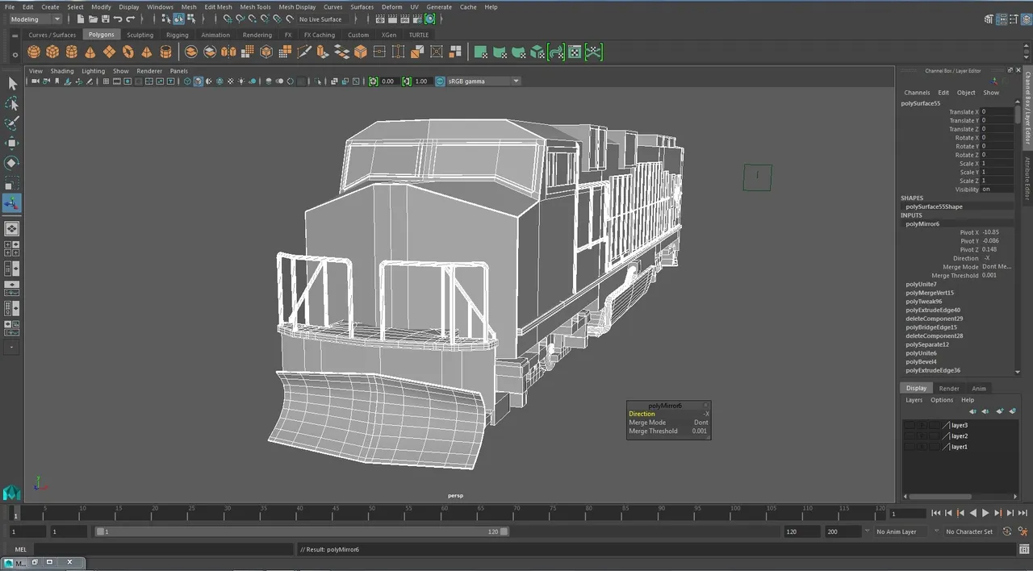The width and height of the screenshot is (1033, 571).
Task: Move selected layer up icon
Action: pyautogui.click(x=972, y=411)
